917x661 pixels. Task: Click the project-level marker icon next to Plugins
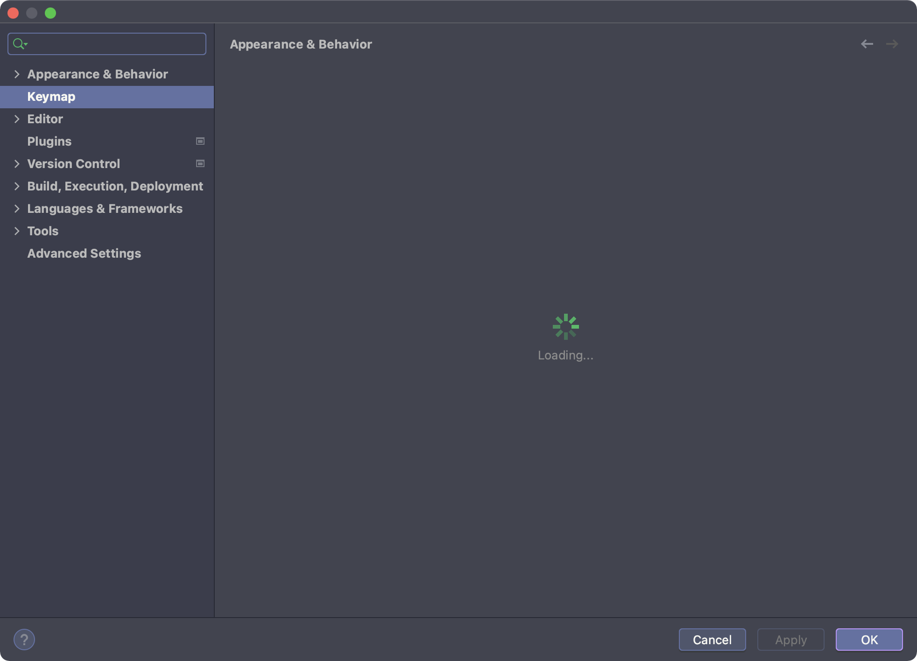pyautogui.click(x=200, y=141)
